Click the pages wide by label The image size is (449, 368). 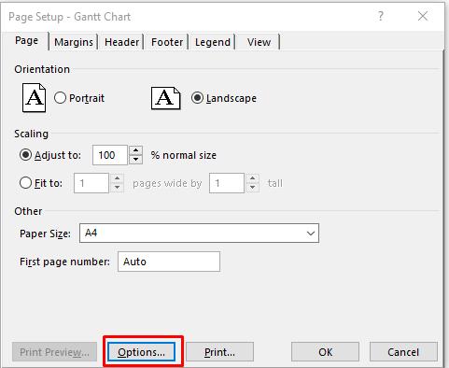[167, 183]
